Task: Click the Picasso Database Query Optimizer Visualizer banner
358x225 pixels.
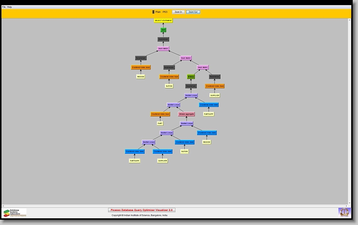Action: pos(142,210)
